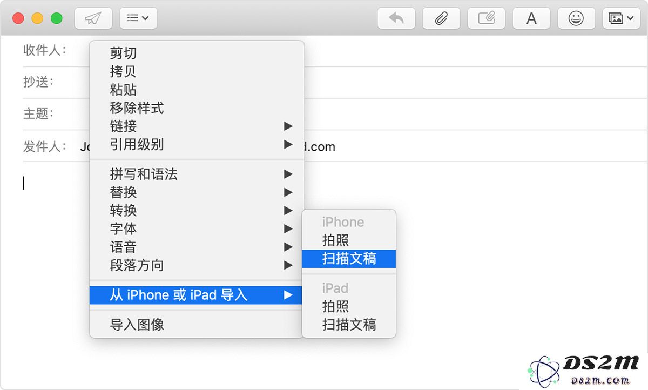Expand the 语音 submenu

pos(197,247)
